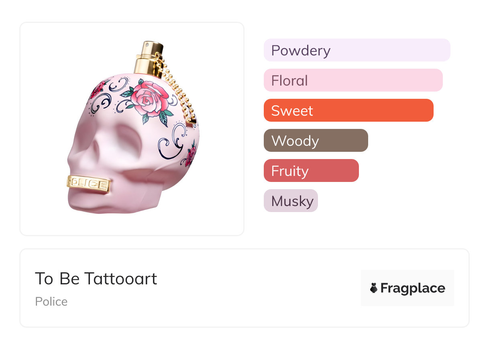489x347 pixels.
Task: Open the To Be Tattooart title
Action: pos(96,278)
